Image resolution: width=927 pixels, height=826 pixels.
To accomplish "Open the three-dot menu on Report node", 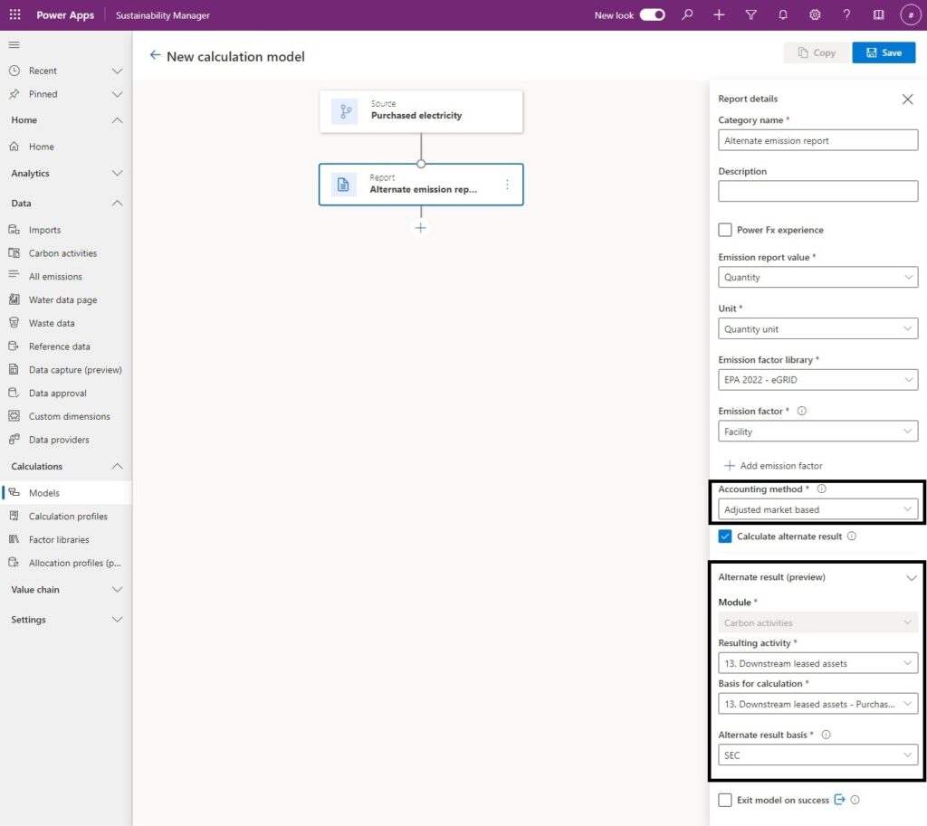I will pyautogui.click(x=507, y=185).
